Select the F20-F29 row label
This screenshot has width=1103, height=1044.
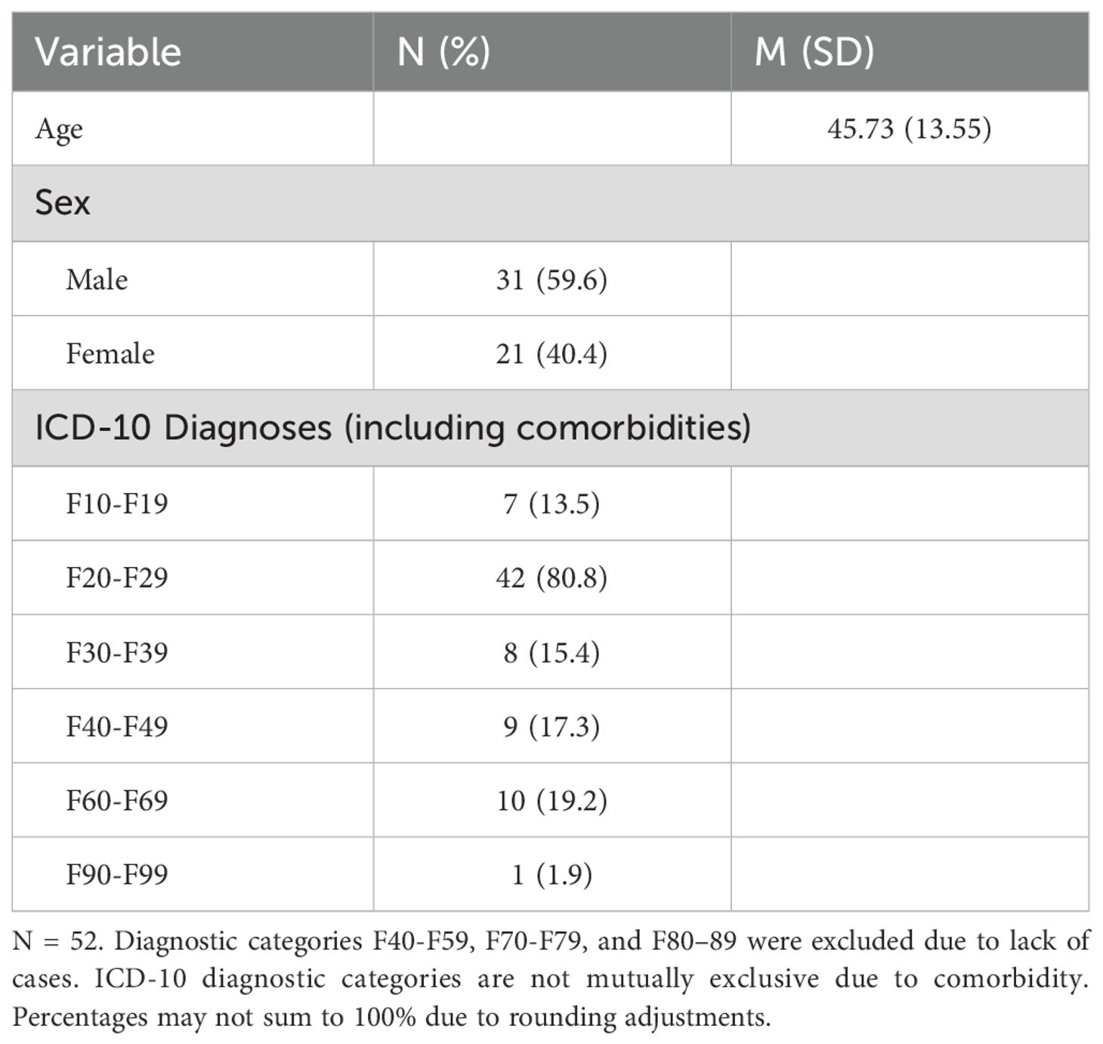pos(117,577)
